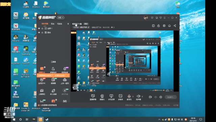Click the chart tool icon in the toolbox's last row
216x122 pixels.
[42, 101]
